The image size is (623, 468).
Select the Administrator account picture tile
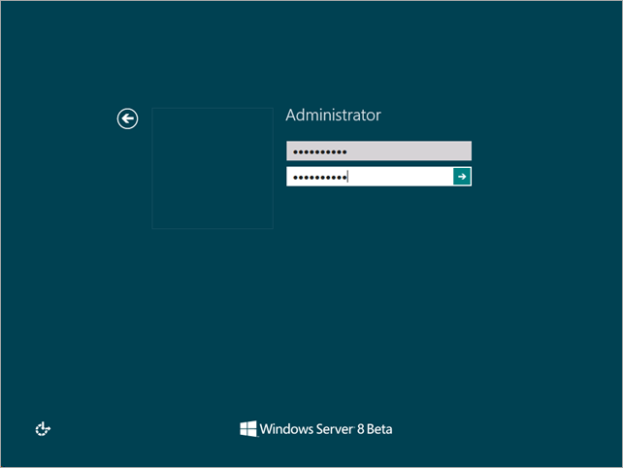(x=213, y=168)
